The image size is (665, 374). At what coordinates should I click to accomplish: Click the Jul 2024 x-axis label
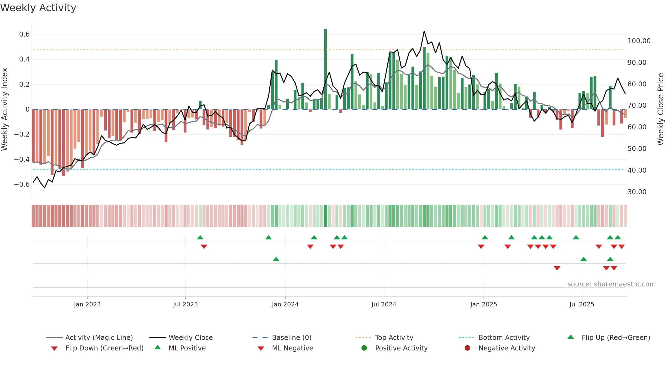(x=384, y=304)
